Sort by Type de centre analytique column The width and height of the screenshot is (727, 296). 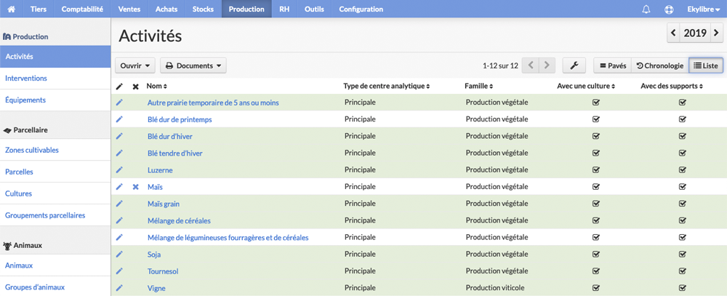387,86
